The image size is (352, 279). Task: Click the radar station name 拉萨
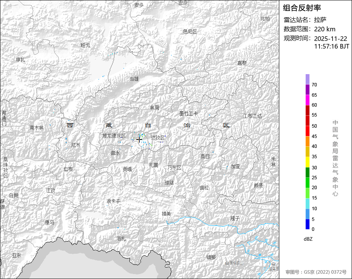click(320, 20)
